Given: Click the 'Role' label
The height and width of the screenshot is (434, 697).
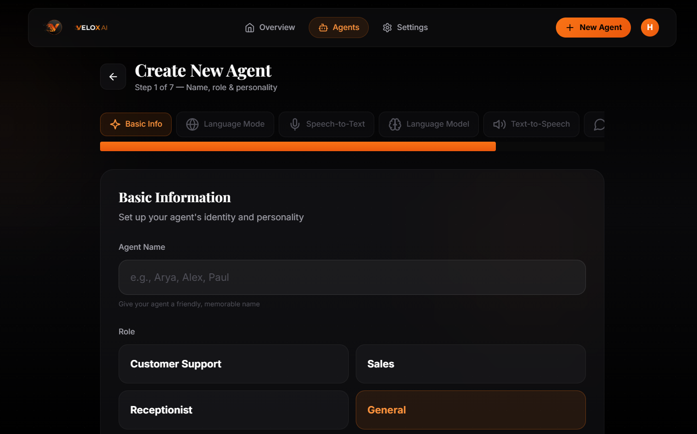Looking at the screenshot, I should tap(127, 331).
